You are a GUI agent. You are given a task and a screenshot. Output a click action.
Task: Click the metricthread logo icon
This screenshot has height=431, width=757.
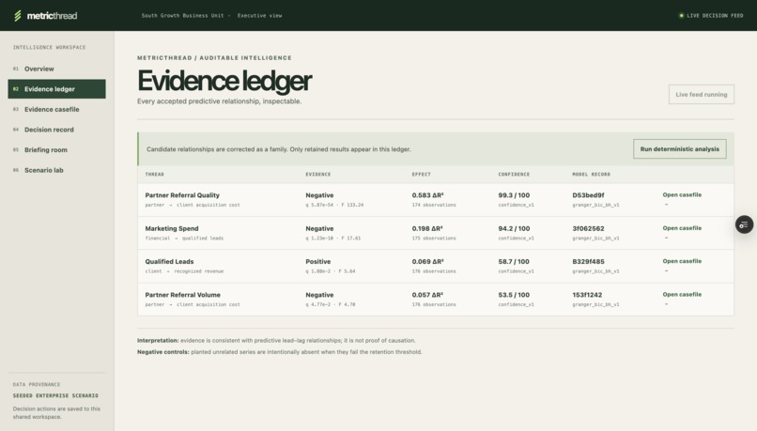tap(18, 15)
